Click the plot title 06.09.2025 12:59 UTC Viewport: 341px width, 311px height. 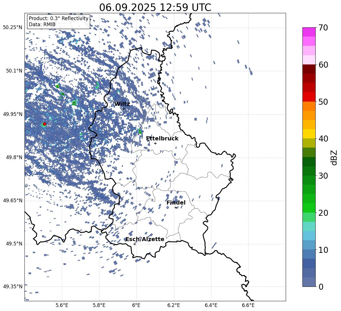coord(155,7)
